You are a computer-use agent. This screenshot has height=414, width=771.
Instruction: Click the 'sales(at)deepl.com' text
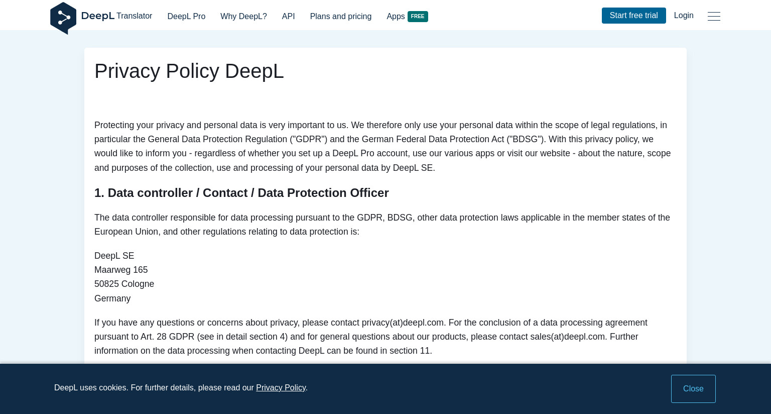(568, 337)
